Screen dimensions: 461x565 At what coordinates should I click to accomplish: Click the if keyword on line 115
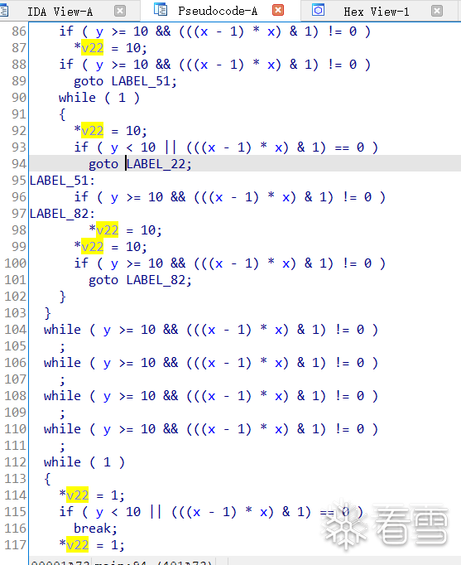coord(66,512)
